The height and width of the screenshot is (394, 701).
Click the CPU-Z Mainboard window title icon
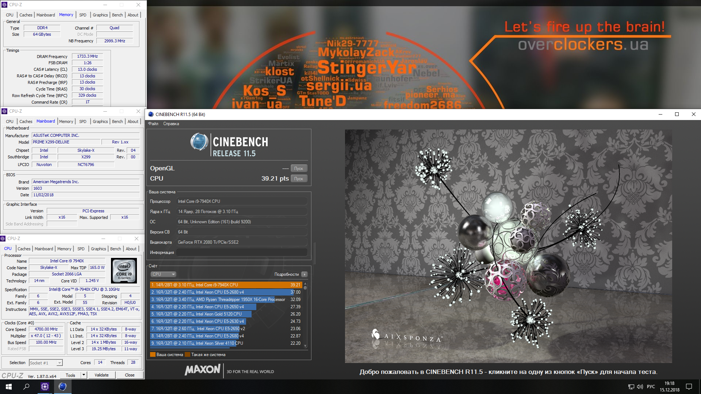[4, 111]
